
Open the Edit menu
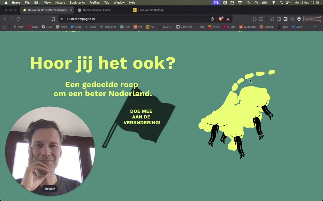pos(37,3)
